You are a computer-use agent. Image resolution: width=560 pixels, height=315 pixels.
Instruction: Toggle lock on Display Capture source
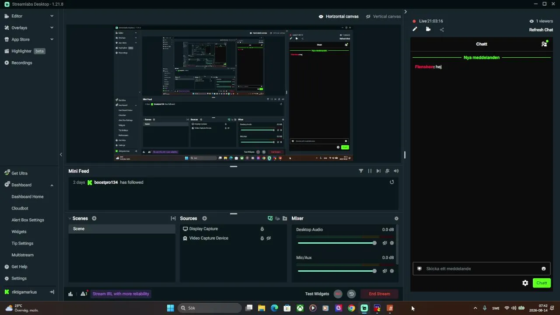click(x=262, y=229)
